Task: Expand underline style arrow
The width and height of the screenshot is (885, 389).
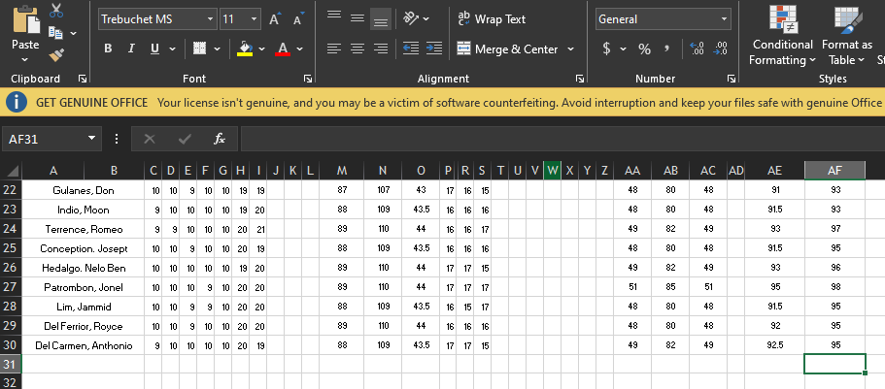Action: pos(172,49)
